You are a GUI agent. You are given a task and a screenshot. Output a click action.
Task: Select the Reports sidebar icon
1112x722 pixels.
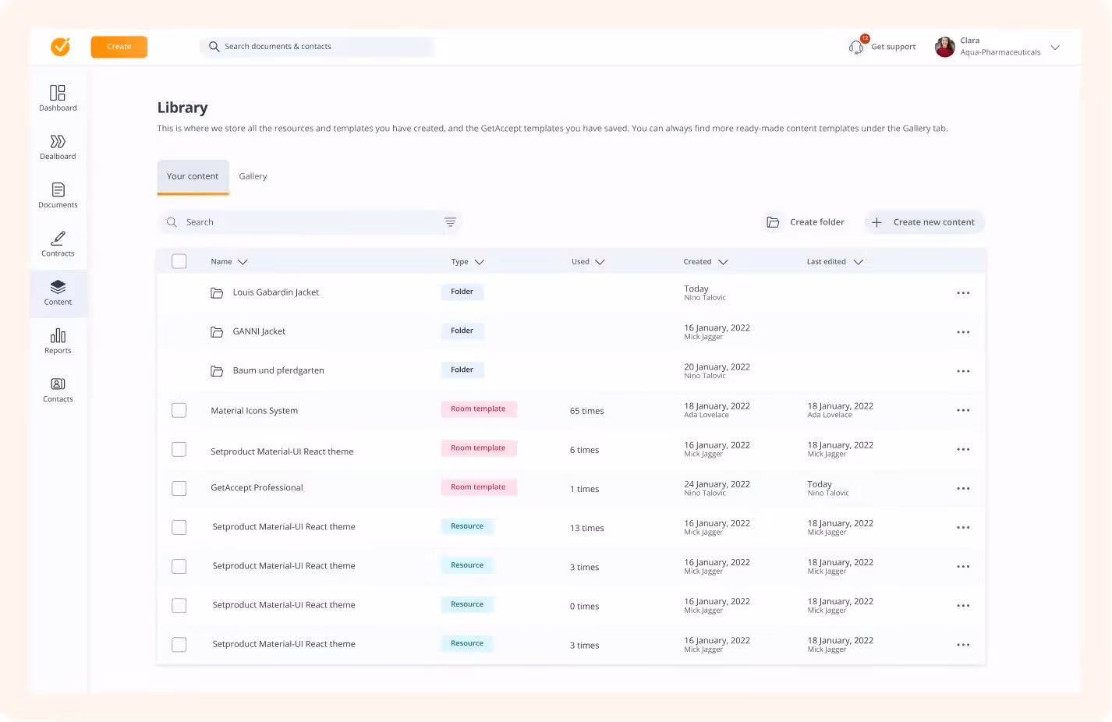click(57, 341)
